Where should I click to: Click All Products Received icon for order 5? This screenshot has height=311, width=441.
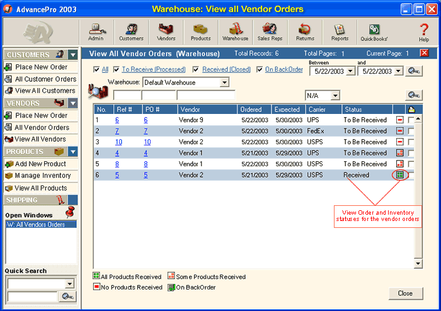(399, 175)
